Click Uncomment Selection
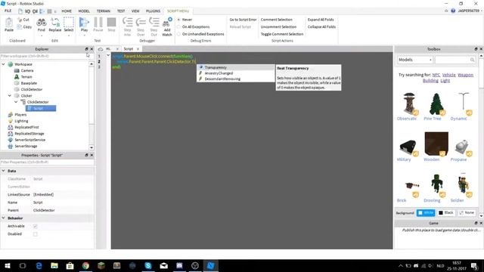This screenshot has height=272, width=484. coord(278,27)
